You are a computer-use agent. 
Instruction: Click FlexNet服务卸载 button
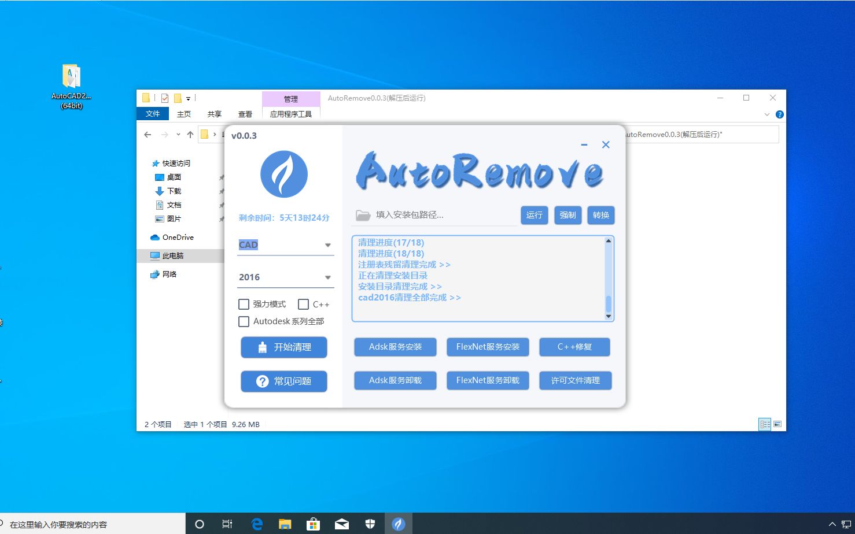coord(488,380)
